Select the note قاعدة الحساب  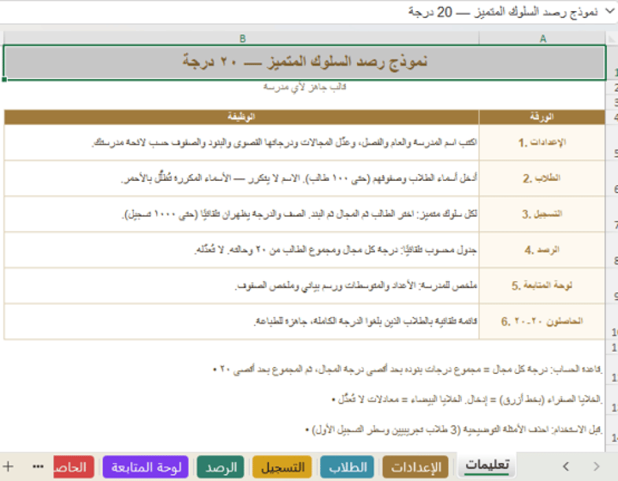[407, 370]
